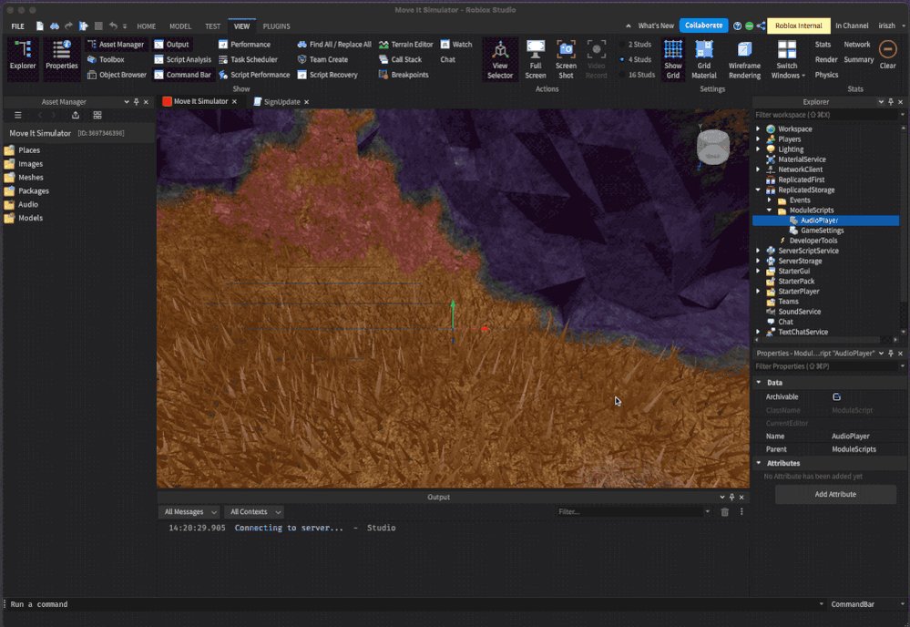Screen dimensions: 910x627
Task: Open the Object Browser
Action: pyautogui.click(x=117, y=75)
